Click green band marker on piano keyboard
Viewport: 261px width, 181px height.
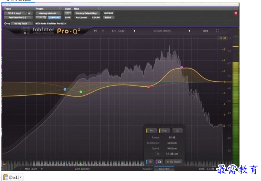coord(81,164)
